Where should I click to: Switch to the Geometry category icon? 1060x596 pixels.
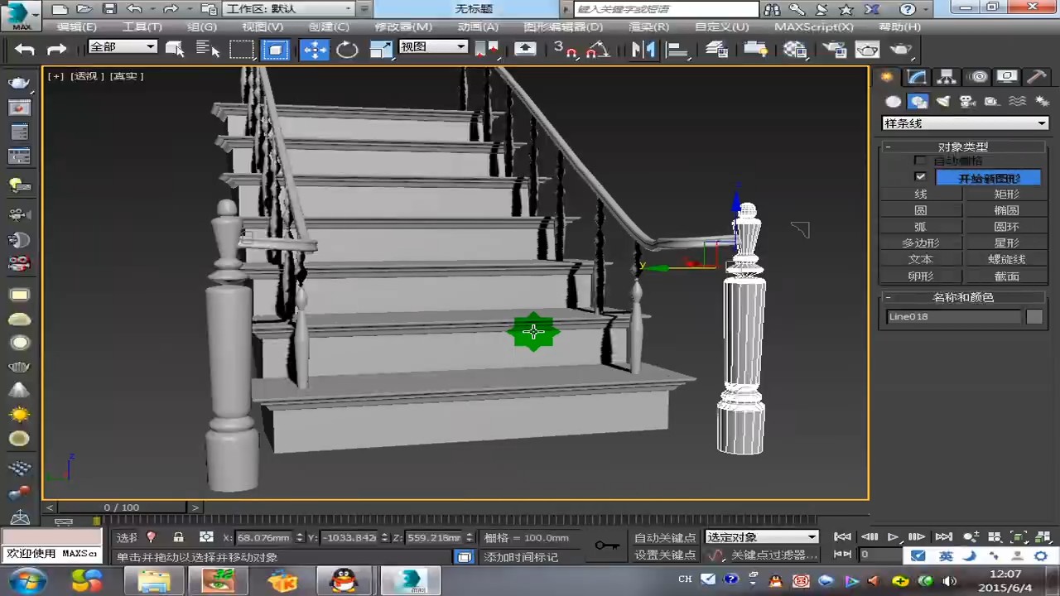pos(893,102)
